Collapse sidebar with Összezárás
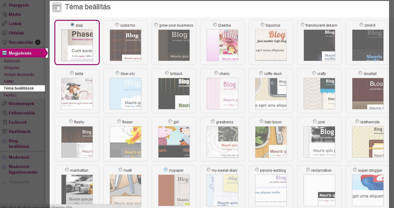 click(19, 182)
